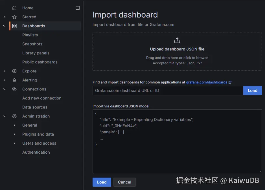Viewport: 265px width, 190px height.
Task: Click inside the dashboard JSON model textarea
Action: pyautogui.click(x=177, y=152)
